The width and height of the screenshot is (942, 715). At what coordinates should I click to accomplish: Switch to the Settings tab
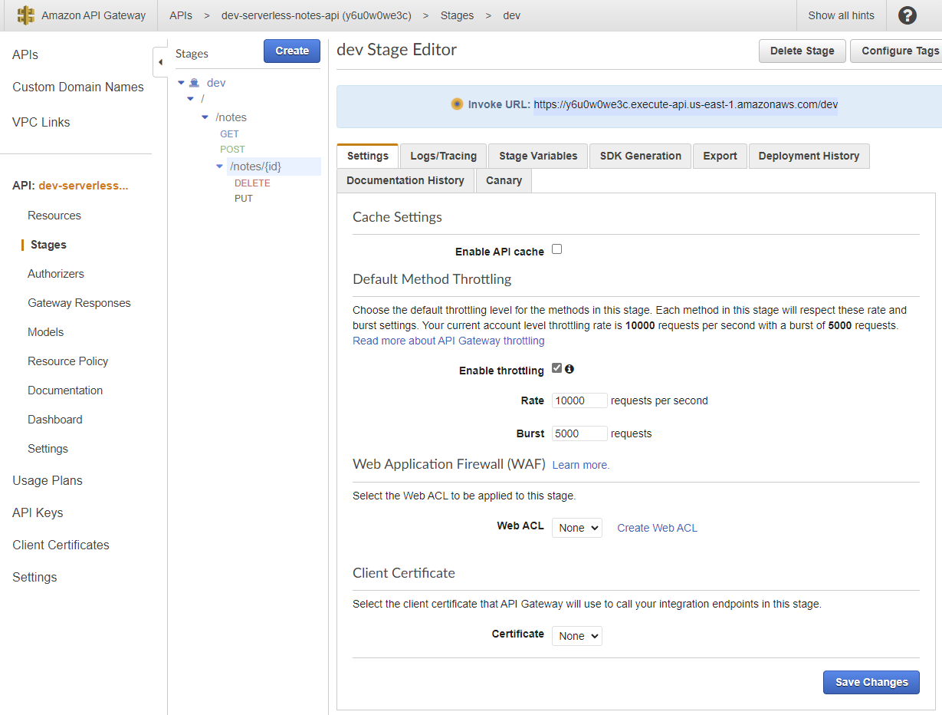tap(368, 156)
